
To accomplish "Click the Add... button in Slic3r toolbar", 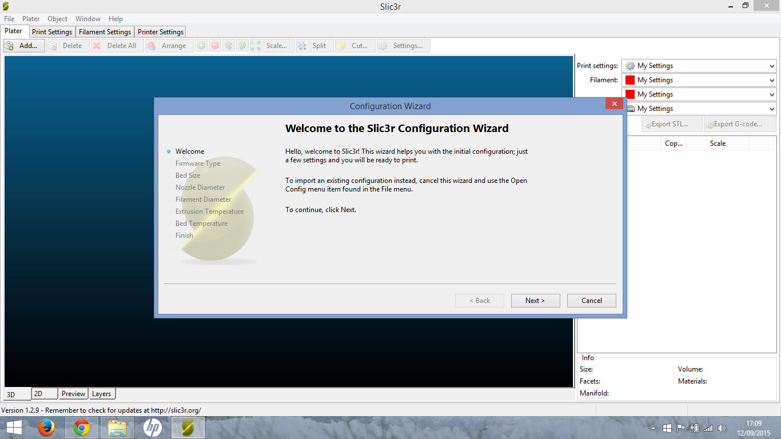I will pos(24,46).
